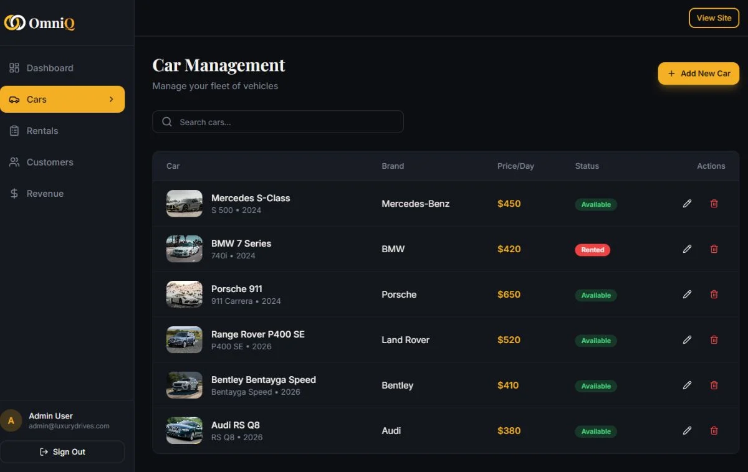The width and height of the screenshot is (748, 472).
Task: Click the Brand column header
Action: 393,166
